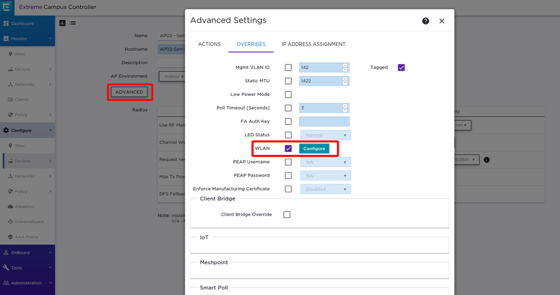Click the ADVANCED button
Screen dimensions: 560x295
(129, 92)
